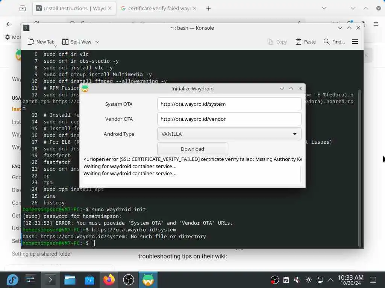Click Firefox icon in taskbar
Screen dimensions: 385x288
coord(109,280)
